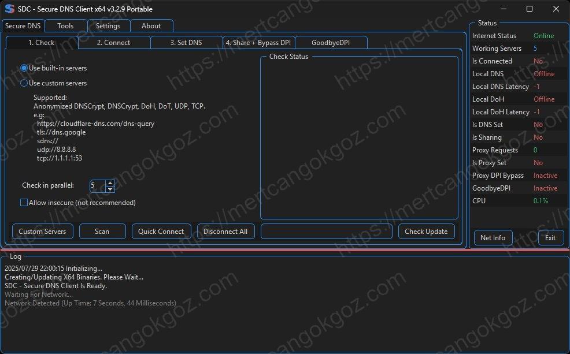Open the Net Info panel
This screenshot has height=354, width=570.
tap(493, 237)
